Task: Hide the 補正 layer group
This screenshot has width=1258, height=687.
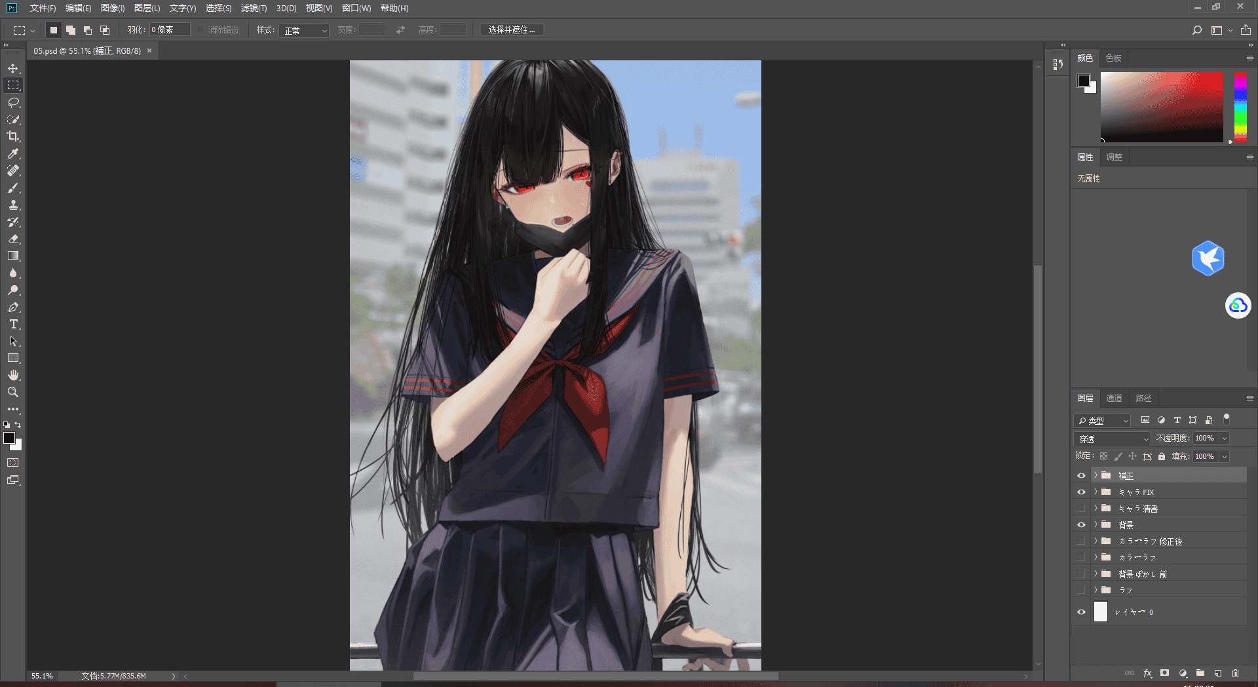Action: 1081,475
